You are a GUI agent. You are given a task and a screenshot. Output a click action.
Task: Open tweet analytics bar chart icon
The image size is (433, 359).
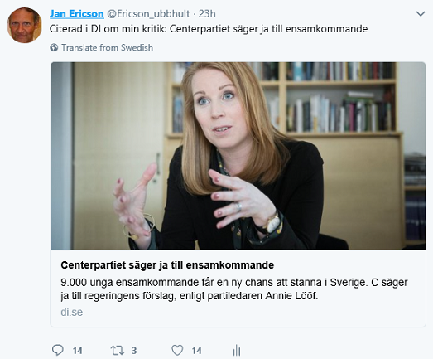pyautogui.click(x=237, y=350)
